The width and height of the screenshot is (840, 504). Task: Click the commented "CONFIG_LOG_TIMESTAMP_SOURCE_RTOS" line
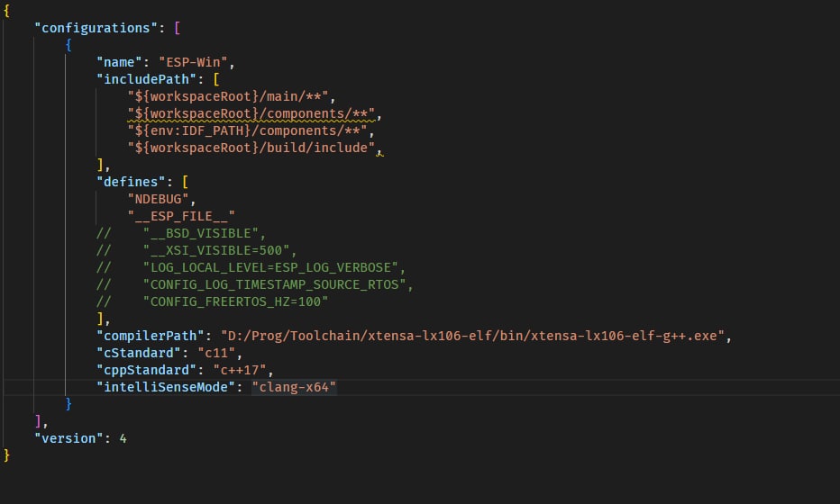[x=255, y=284]
